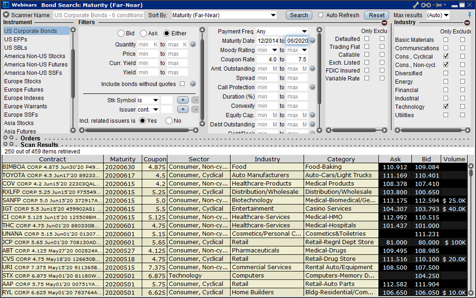Select the Bid radio button
Viewport: 476px width, 298px height.
(x=121, y=33)
